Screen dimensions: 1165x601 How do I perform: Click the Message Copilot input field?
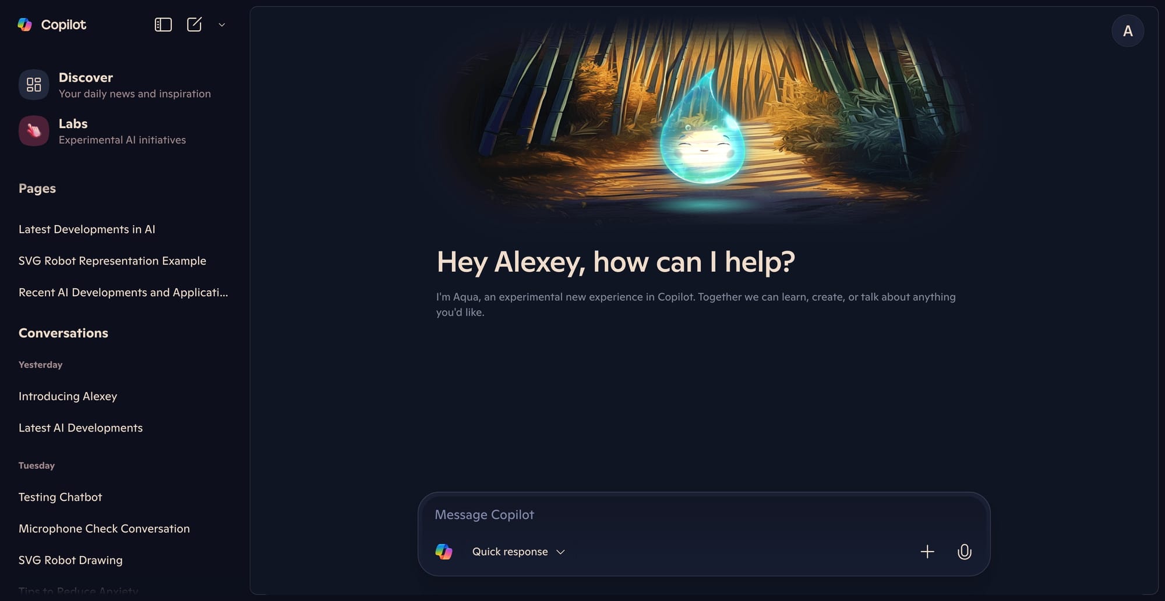tap(704, 515)
